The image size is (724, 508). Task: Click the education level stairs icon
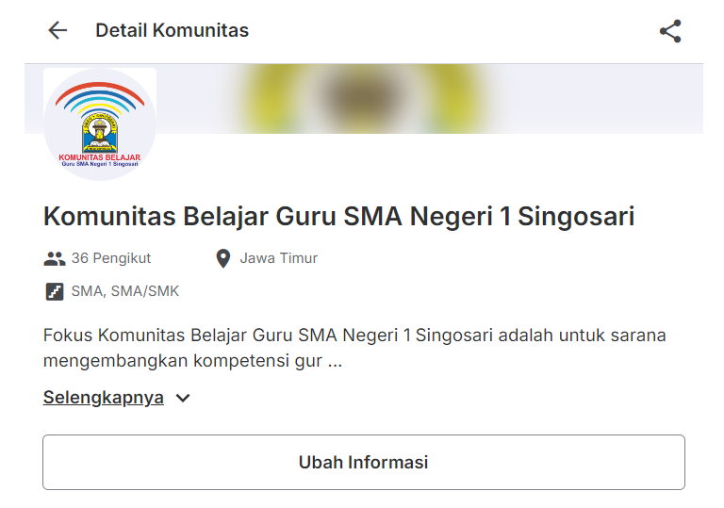pos(55,291)
